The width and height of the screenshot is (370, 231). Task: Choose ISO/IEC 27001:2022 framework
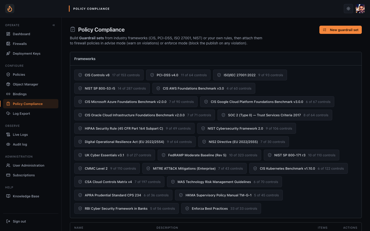click(250, 75)
